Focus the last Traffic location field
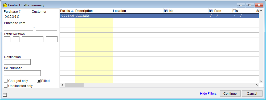266x100 pixels. [x=52, y=39]
